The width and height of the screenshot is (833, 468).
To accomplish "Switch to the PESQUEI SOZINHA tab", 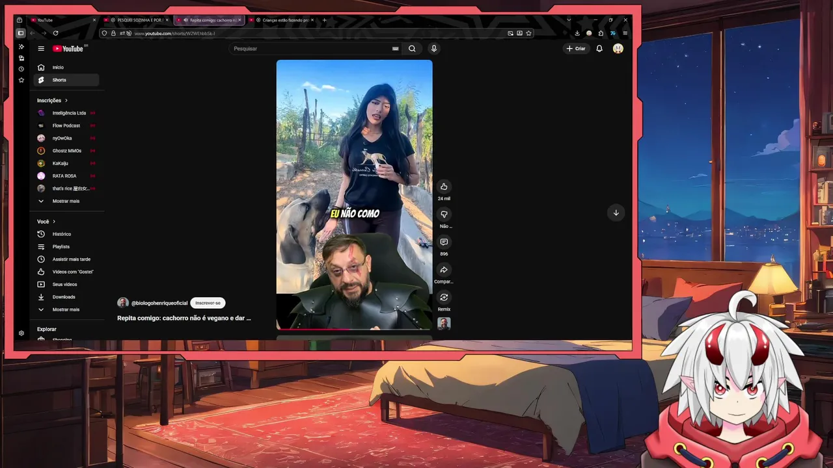I will pyautogui.click(x=135, y=20).
